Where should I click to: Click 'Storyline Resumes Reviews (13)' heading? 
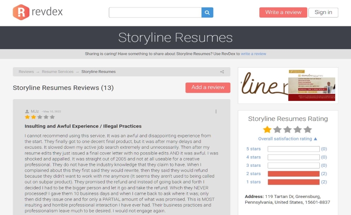pyautogui.click(x=63, y=88)
